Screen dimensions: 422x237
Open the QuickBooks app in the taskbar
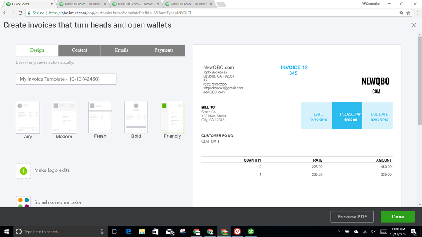pyautogui.click(x=251, y=232)
